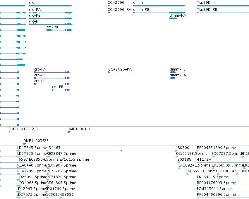The image size is (249, 199).
Task: Click the crc-PF protein label
Action: 40,81
